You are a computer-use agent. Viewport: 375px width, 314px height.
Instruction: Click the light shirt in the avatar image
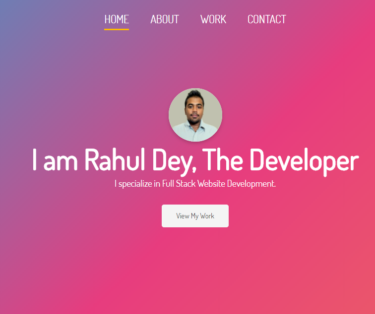coord(195,132)
